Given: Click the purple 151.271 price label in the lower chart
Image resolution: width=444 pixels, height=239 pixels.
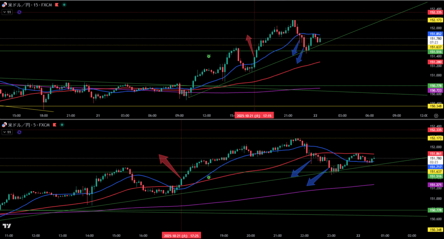Looking at the screenshot, I should [x=435, y=185].
